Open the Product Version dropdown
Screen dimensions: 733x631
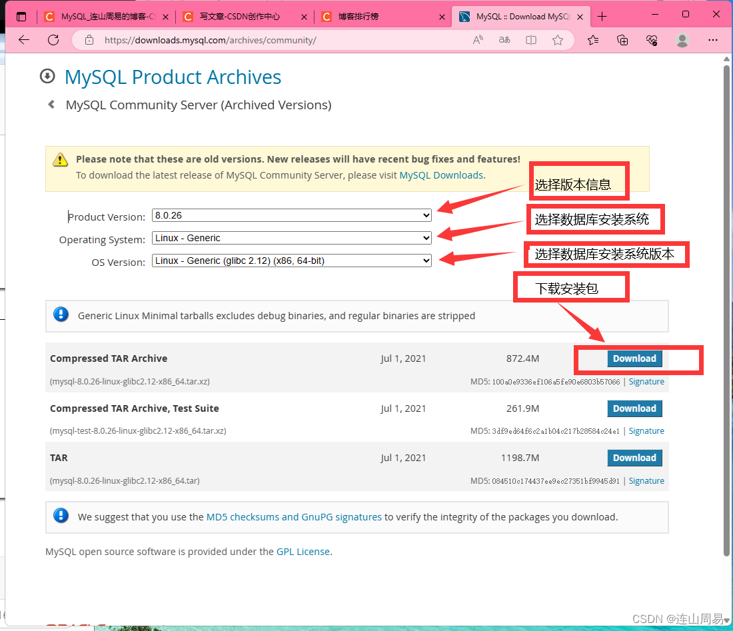pyautogui.click(x=292, y=215)
